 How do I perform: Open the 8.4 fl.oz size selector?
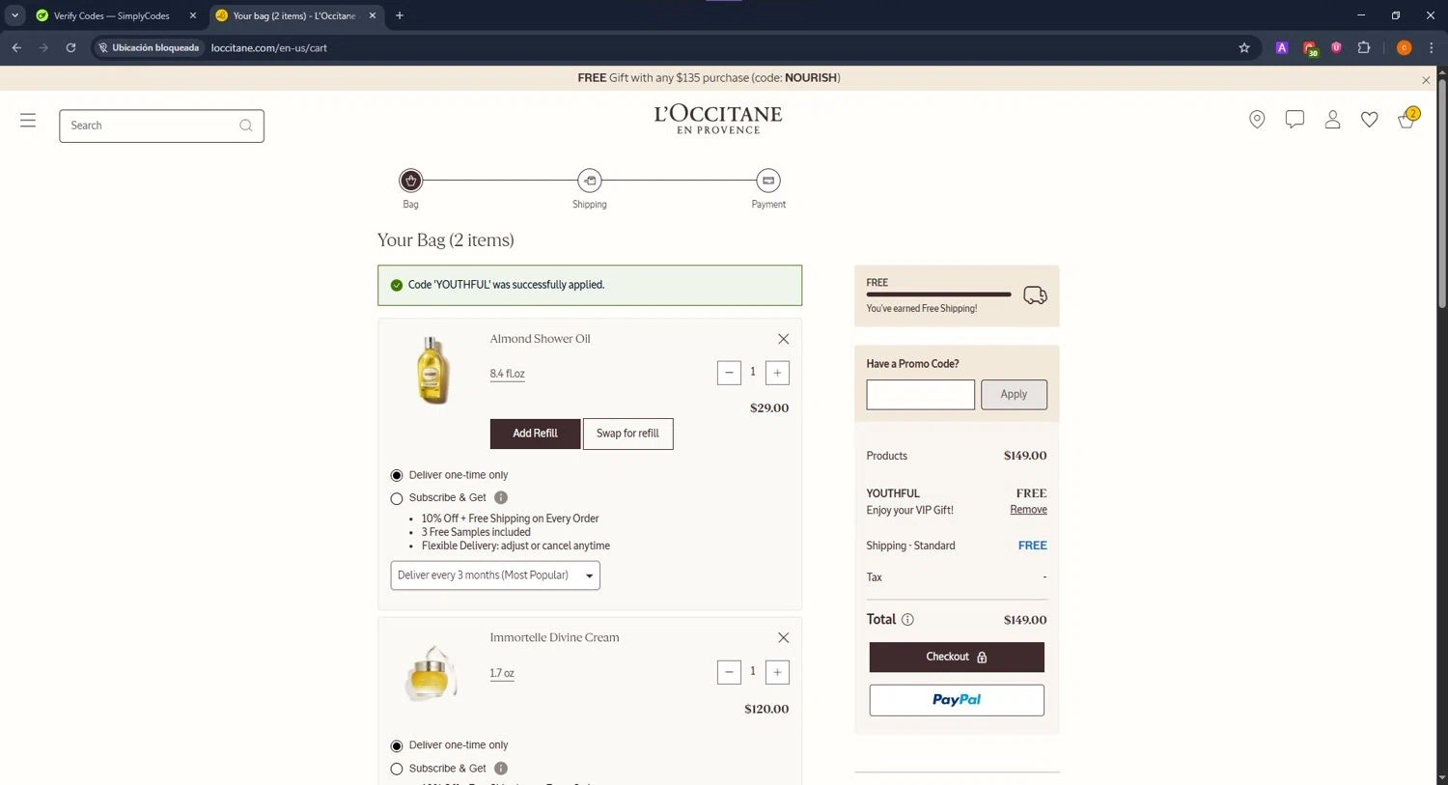[x=507, y=374]
